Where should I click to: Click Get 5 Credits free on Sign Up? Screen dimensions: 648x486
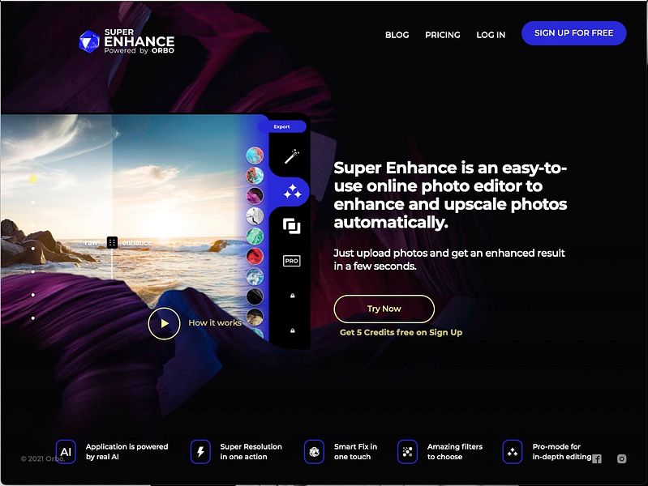[x=401, y=332]
